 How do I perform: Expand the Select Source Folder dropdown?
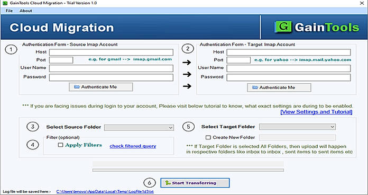tap(139, 128)
